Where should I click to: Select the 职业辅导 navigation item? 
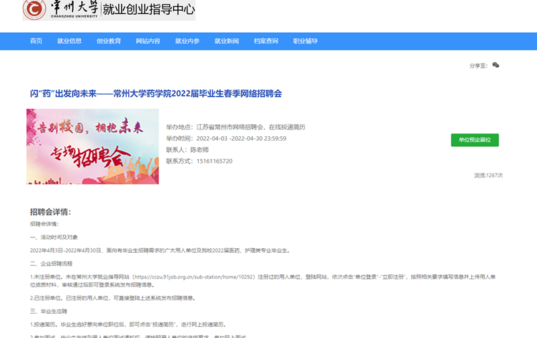(x=305, y=41)
